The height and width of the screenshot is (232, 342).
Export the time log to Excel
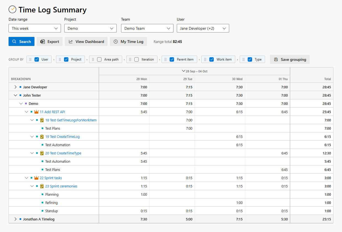pos(50,42)
